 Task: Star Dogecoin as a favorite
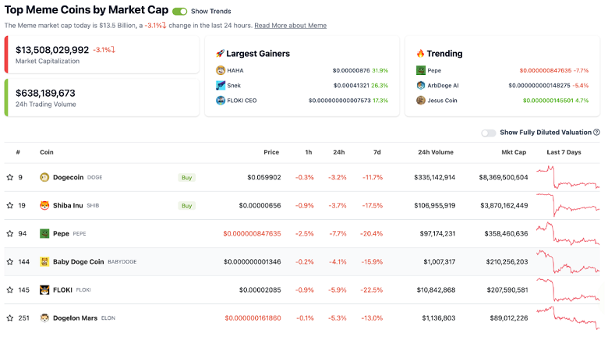coord(10,177)
